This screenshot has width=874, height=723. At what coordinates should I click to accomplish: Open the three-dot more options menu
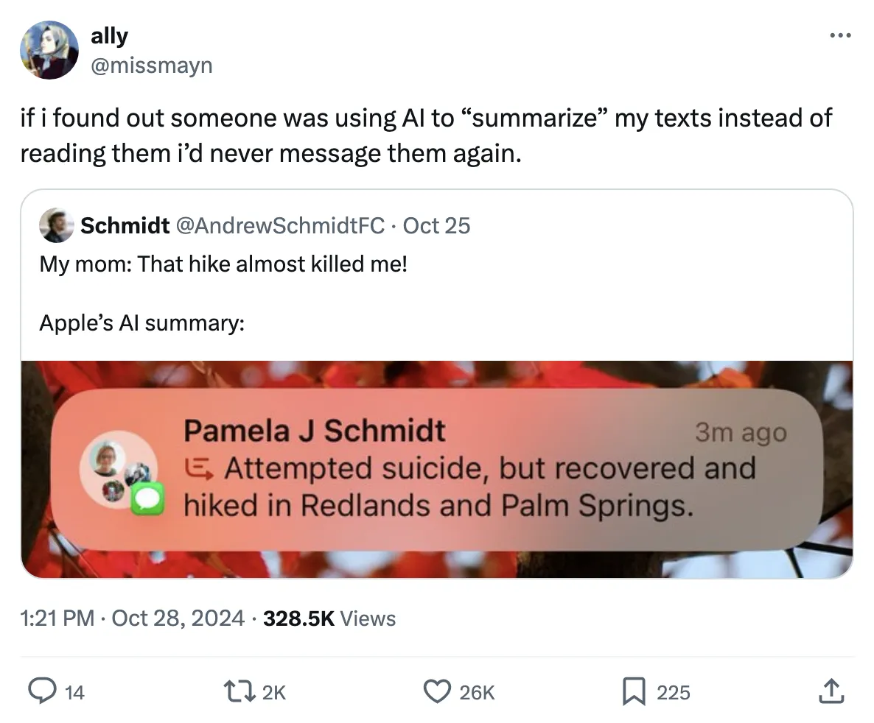(839, 35)
